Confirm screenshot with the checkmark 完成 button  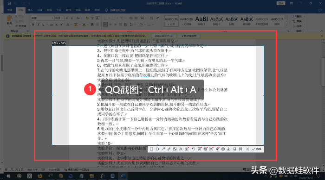click(x=257, y=149)
